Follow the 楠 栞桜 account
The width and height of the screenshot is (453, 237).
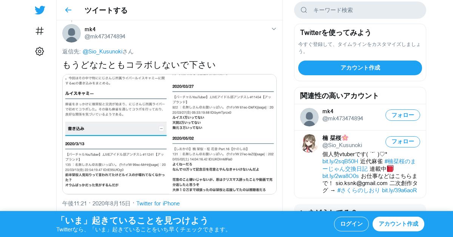click(x=403, y=142)
